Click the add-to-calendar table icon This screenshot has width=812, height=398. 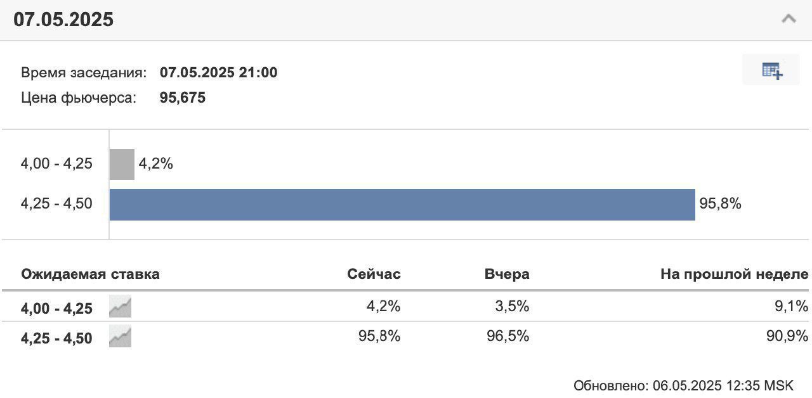coord(772,70)
